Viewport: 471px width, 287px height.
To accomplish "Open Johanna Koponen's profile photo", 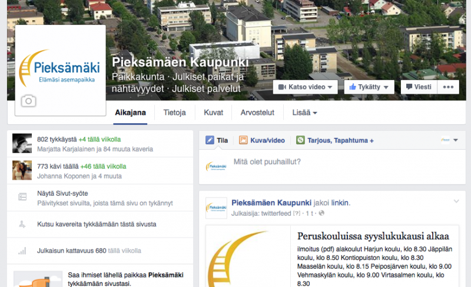I will click(22, 170).
